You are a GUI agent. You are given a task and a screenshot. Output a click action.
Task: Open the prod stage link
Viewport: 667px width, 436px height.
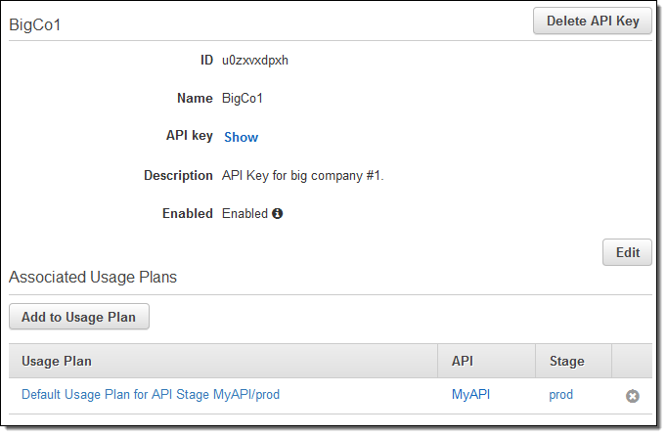[561, 395]
